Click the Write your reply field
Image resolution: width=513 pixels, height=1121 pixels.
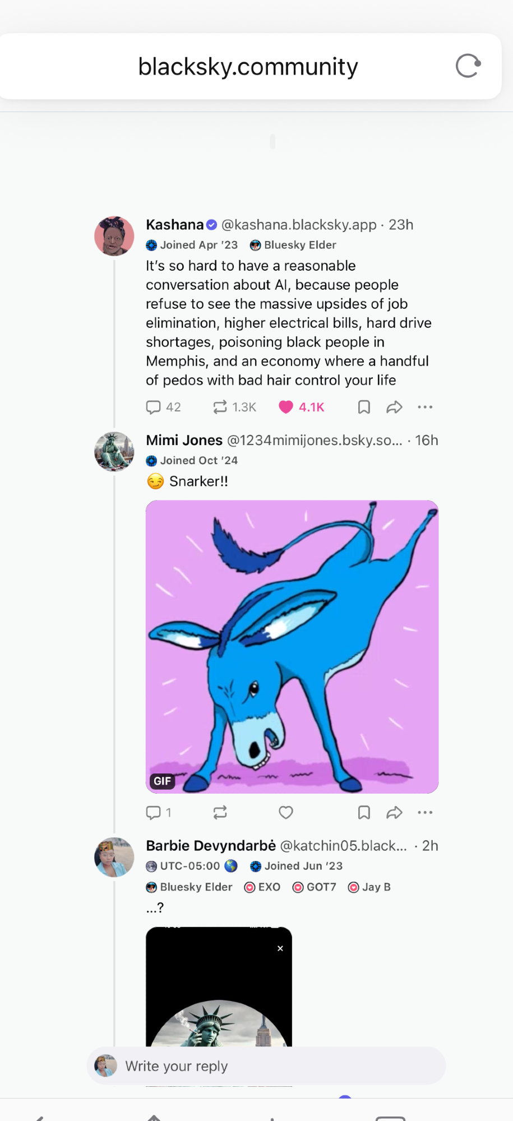coord(266,1066)
